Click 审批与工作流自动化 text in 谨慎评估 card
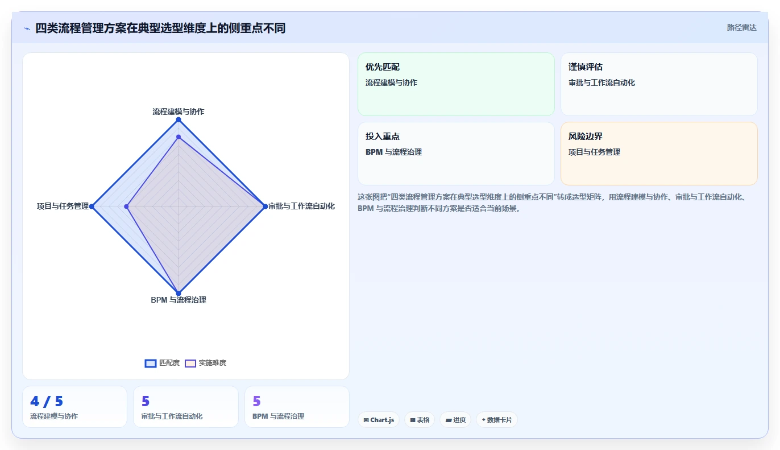The image size is (780, 450). pos(601,82)
